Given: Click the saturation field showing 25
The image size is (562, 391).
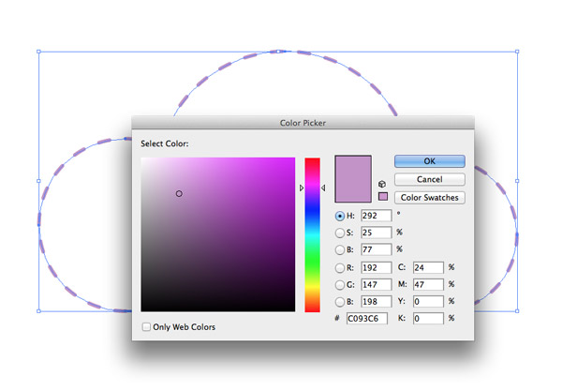Looking at the screenshot, I should [376, 233].
